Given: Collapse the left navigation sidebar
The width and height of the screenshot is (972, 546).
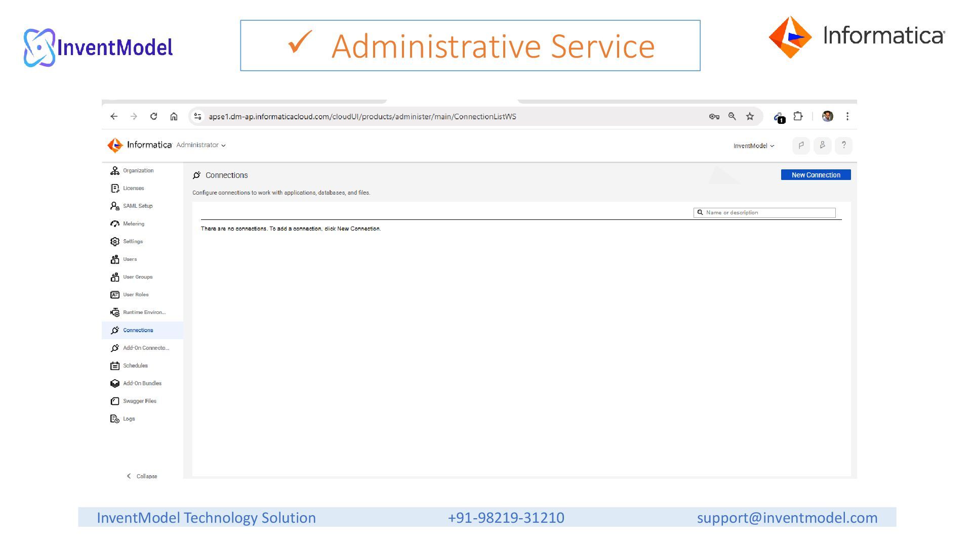Looking at the screenshot, I should point(142,476).
